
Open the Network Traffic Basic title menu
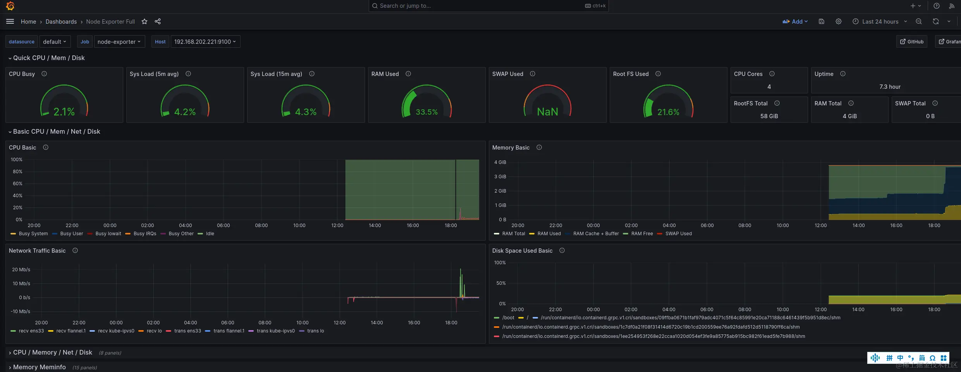37,251
